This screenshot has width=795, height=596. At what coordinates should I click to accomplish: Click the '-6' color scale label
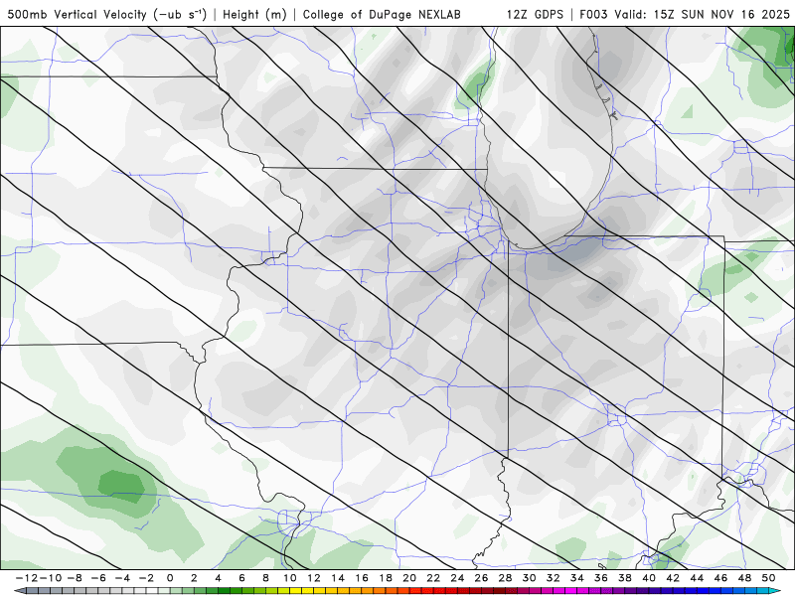(97, 578)
